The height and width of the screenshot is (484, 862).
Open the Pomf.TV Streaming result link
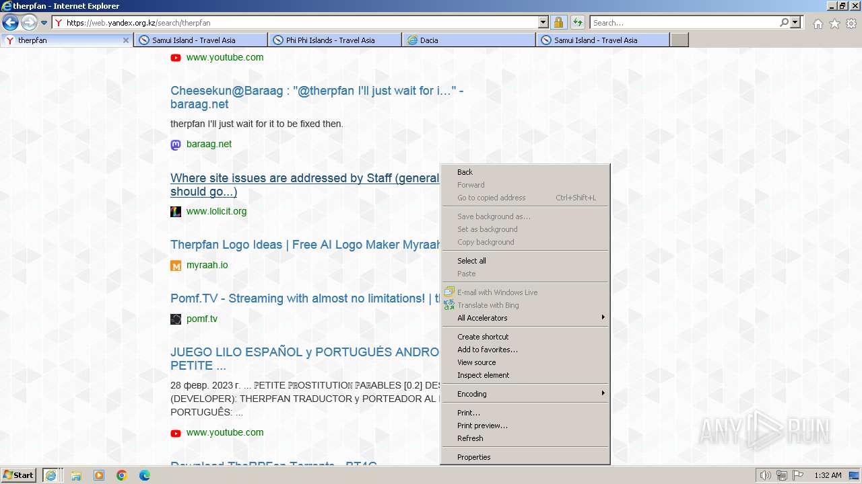coord(305,298)
